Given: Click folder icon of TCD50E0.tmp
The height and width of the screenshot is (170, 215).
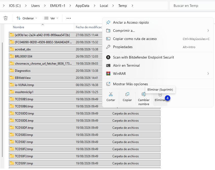Looking at the screenshot, I should pyautogui.click(x=12, y=135).
